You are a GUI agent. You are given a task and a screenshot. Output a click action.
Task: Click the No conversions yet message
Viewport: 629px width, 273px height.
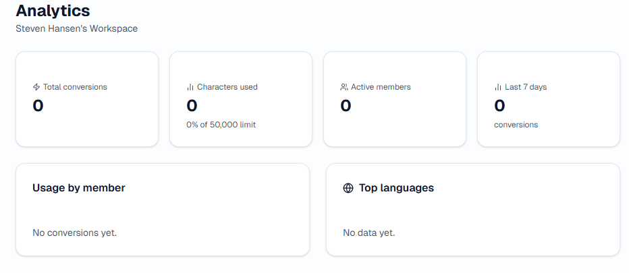74,233
